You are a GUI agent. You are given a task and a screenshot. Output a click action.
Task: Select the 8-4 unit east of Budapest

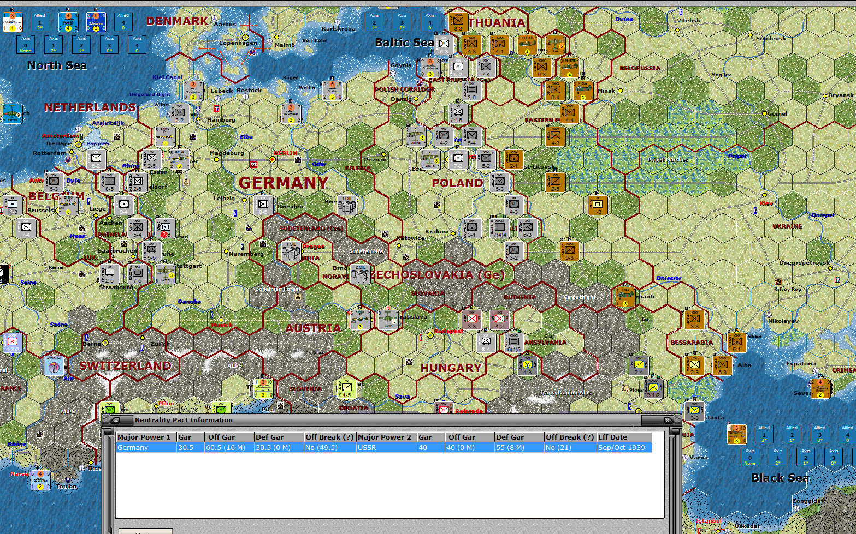(x=486, y=343)
